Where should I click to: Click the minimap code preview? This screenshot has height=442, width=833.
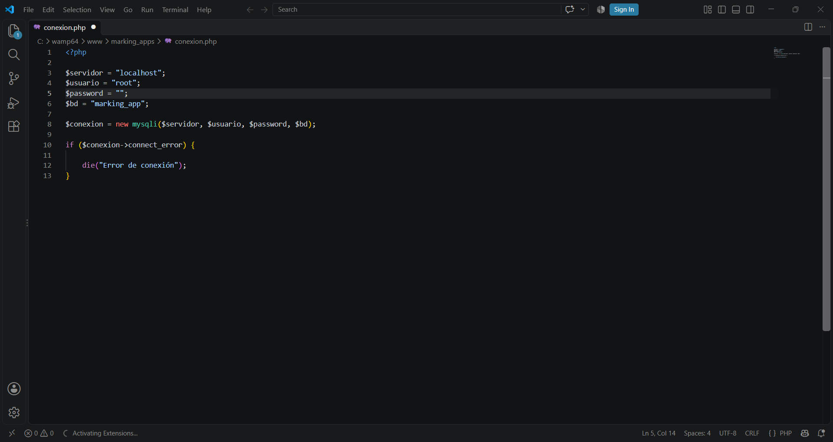pyautogui.click(x=787, y=53)
